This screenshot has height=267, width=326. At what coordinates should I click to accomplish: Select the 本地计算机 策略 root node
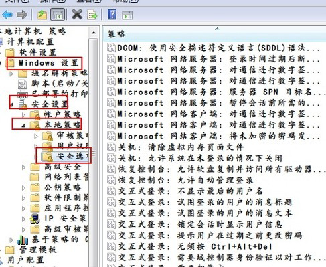coord(33,31)
